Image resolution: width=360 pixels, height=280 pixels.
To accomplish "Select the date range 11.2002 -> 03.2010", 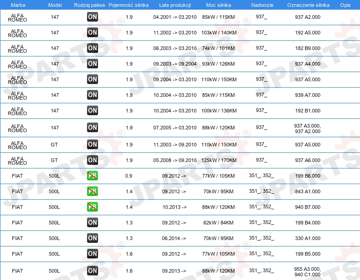I will click(175, 33).
